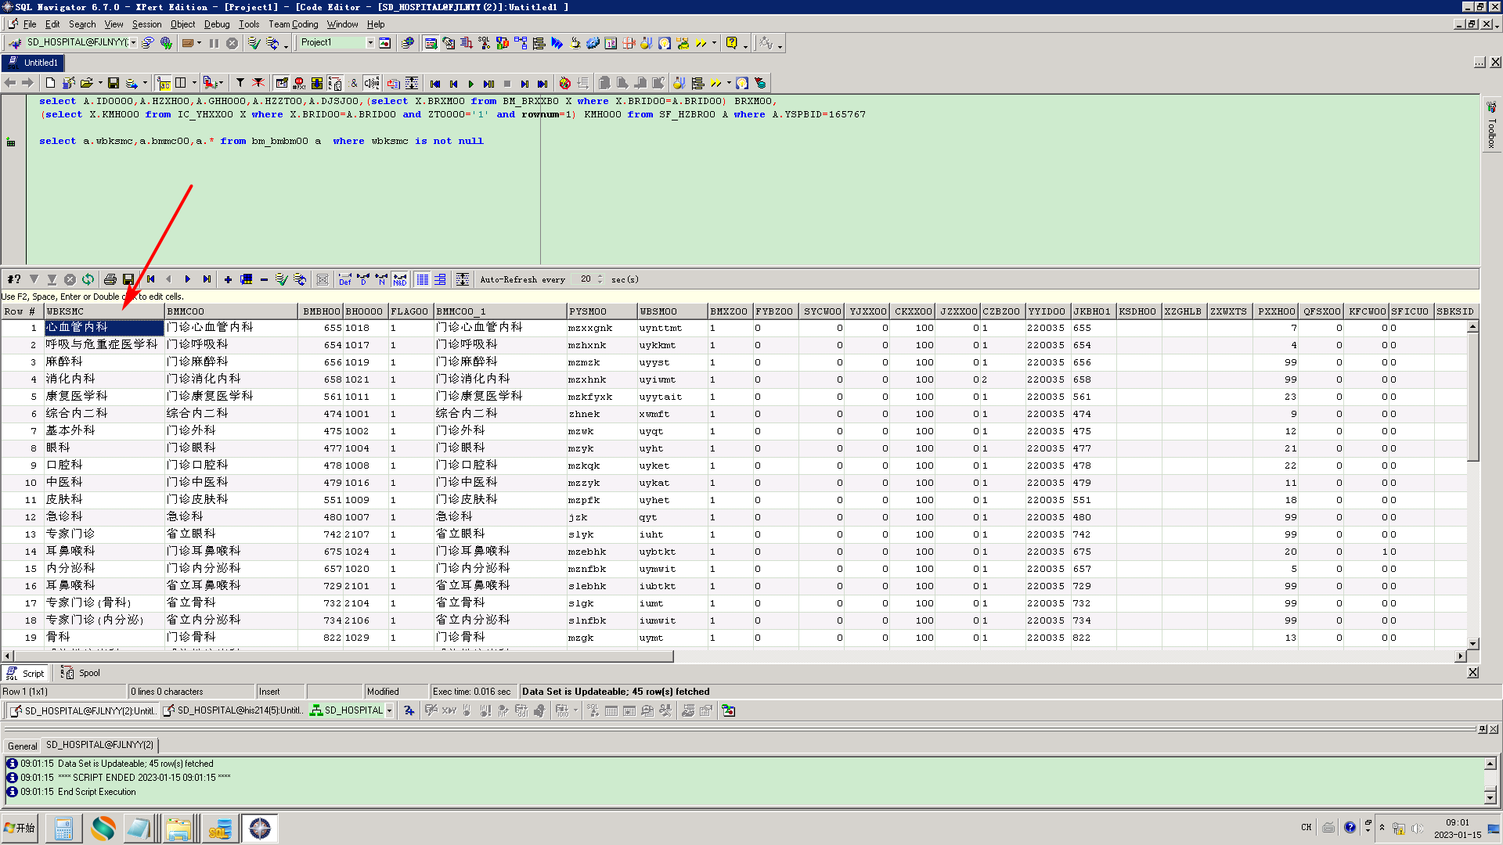The width and height of the screenshot is (1503, 845).
Task: Open dropdown arrow next to open-folder icon
Action: tap(100, 83)
